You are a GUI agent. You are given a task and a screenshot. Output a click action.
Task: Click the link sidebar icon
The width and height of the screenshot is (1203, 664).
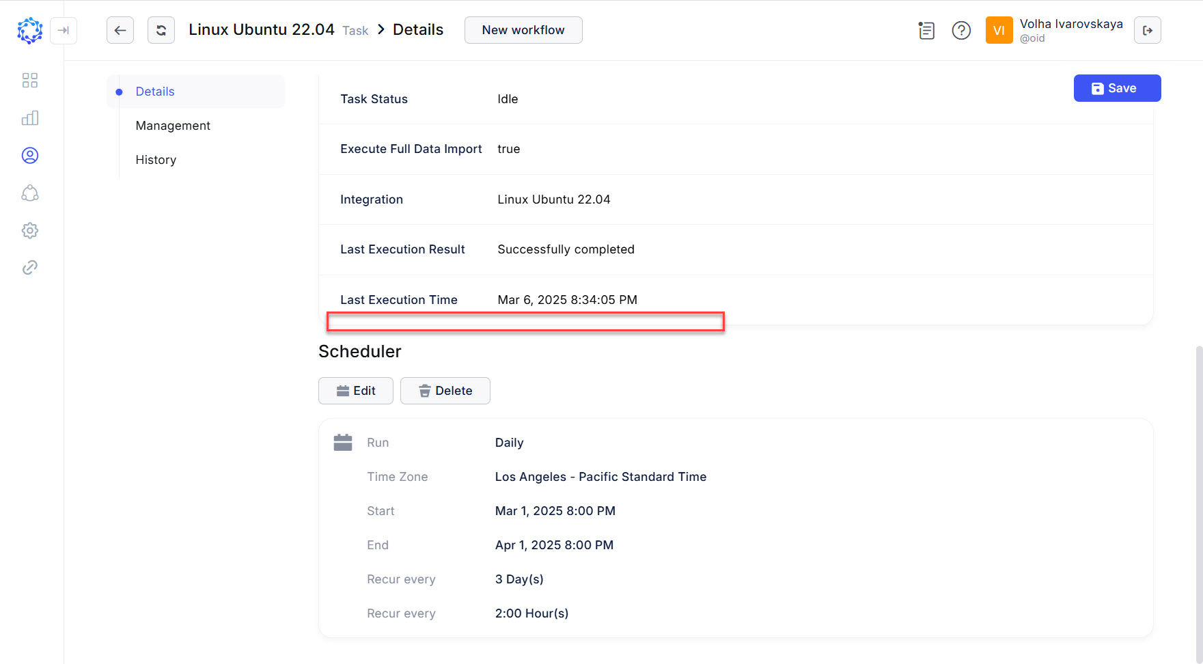click(x=30, y=267)
